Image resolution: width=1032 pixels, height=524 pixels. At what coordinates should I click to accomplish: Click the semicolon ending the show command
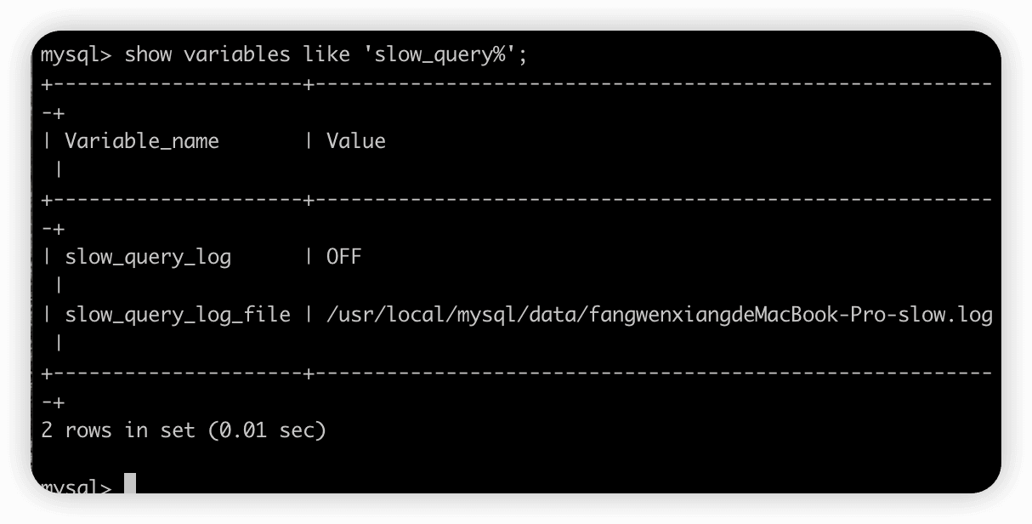point(524,56)
